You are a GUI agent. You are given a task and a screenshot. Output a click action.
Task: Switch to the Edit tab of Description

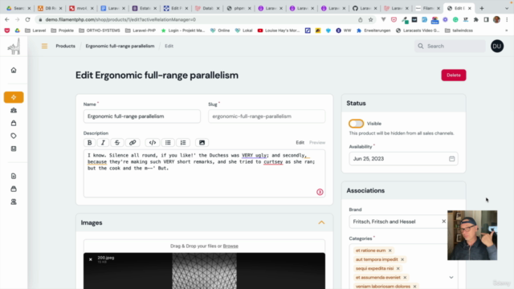pyautogui.click(x=300, y=143)
